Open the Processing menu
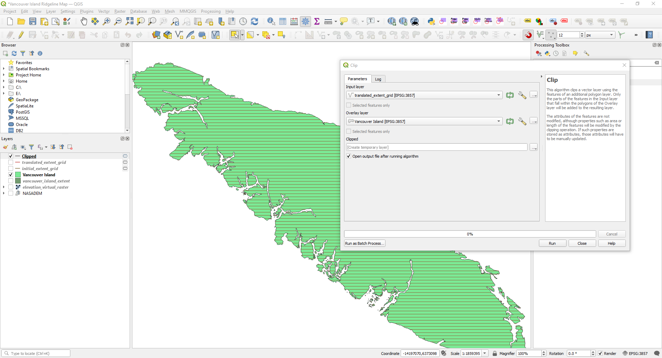 [210, 11]
